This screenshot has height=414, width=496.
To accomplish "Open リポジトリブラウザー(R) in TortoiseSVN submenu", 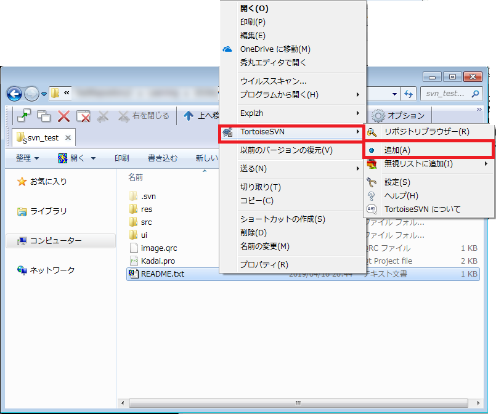I will (429, 132).
